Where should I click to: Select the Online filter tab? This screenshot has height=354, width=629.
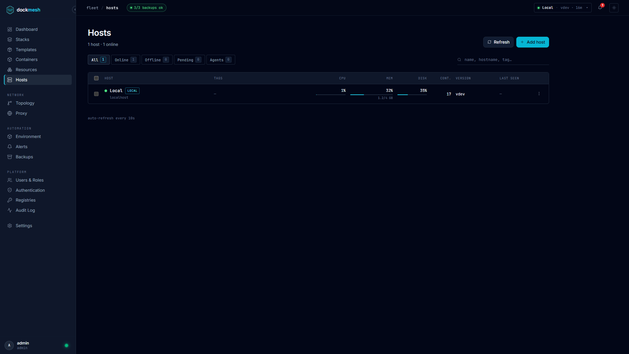tap(125, 60)
